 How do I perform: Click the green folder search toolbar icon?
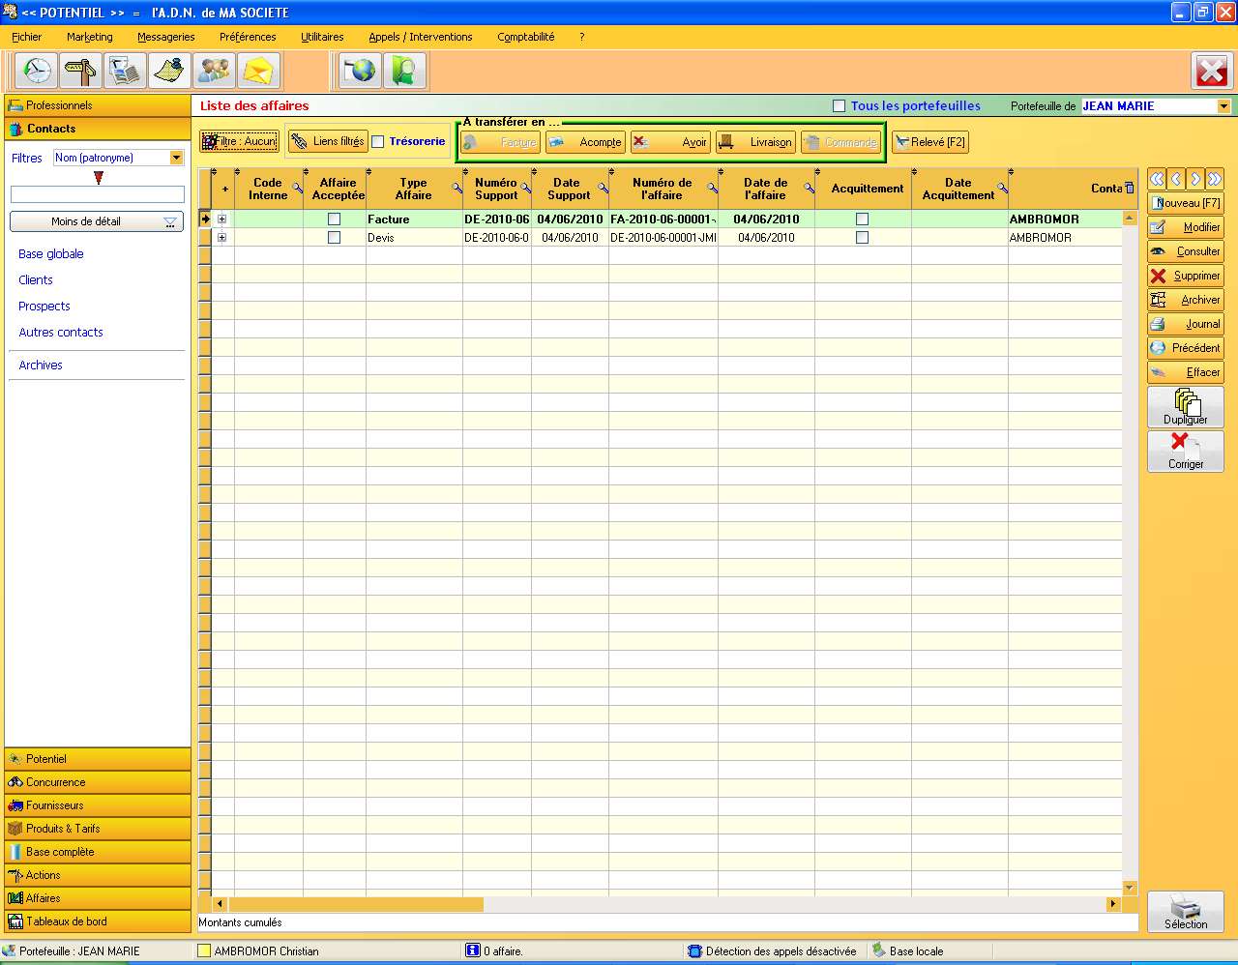[x=405, y=72]
